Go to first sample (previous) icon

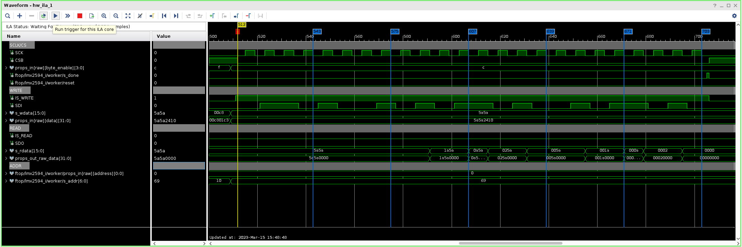[x=164, y=16]
